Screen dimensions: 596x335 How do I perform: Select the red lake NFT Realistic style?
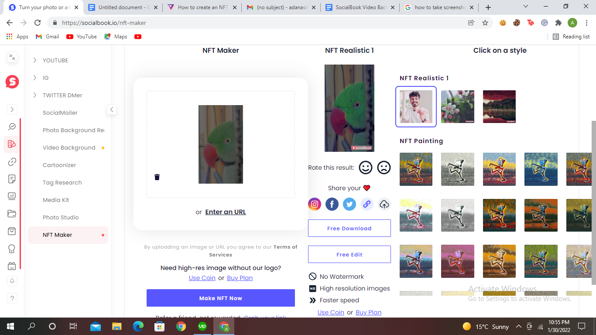[x=499, y=107]
